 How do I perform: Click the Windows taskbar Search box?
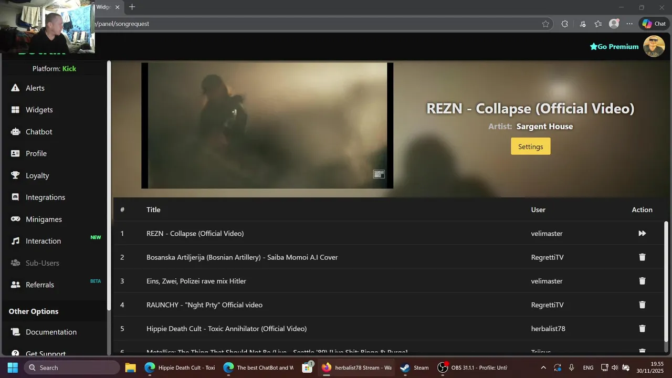coord(72,367)
